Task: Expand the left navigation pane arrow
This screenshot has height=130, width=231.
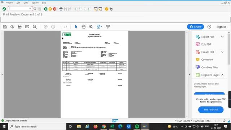Action: tap(2, 74)
